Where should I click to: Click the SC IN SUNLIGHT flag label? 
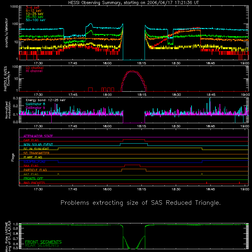[36, 149]
